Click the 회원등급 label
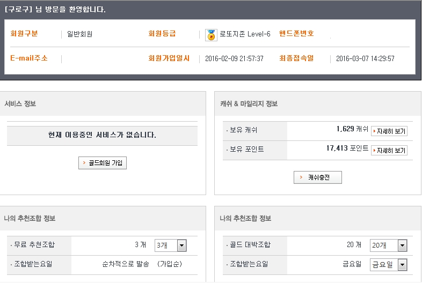Screen dimensions: 422x283 [162, 34]
